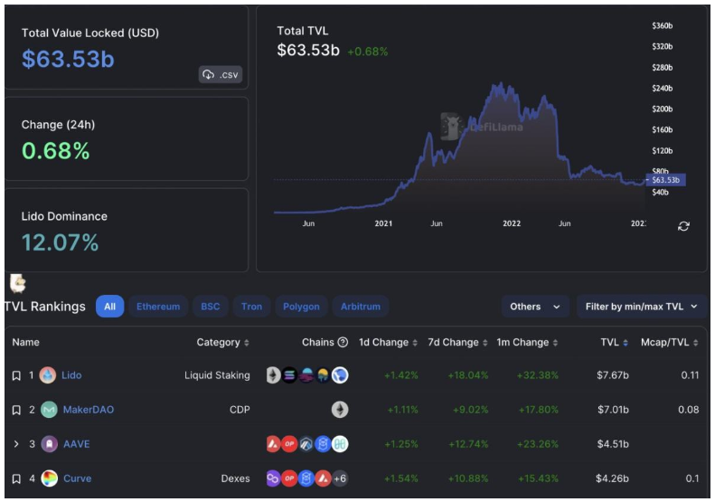Sort table by Category column

click(x=222, y=342)
